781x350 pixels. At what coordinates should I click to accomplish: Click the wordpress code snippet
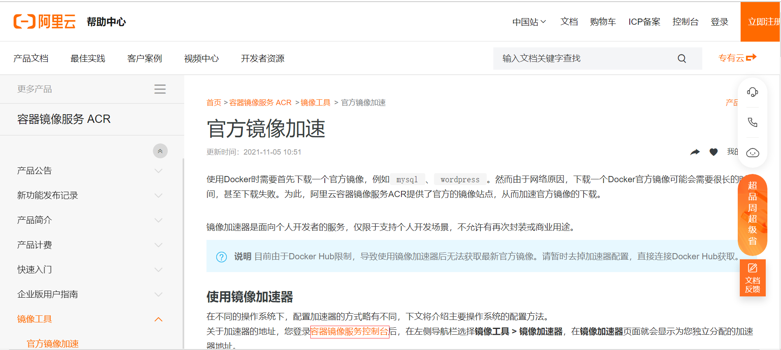(x=460, y=180)
